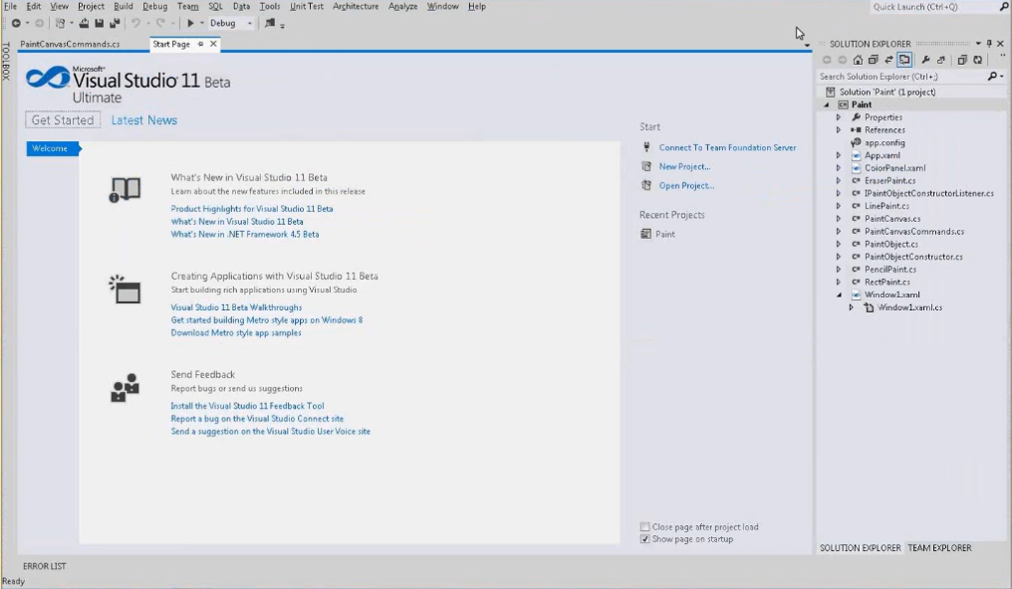Image resolution: width=1012 pixels, height=589 pixels.
Task: Click the Find in Files toolbar icon
Action: (x=270, y=23)
